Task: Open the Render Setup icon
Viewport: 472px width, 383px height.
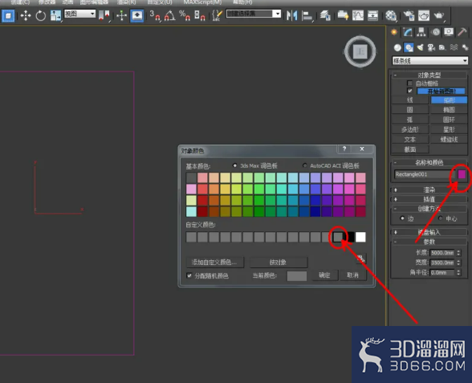Action: click(409, 15)
